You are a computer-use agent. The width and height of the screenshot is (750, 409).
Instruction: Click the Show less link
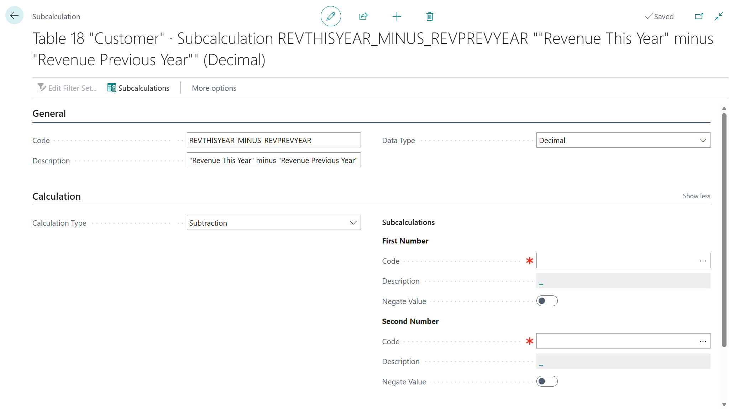pos(696,196)
